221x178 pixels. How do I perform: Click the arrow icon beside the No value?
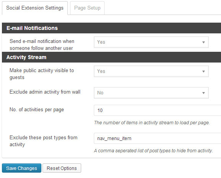(203, 93)
